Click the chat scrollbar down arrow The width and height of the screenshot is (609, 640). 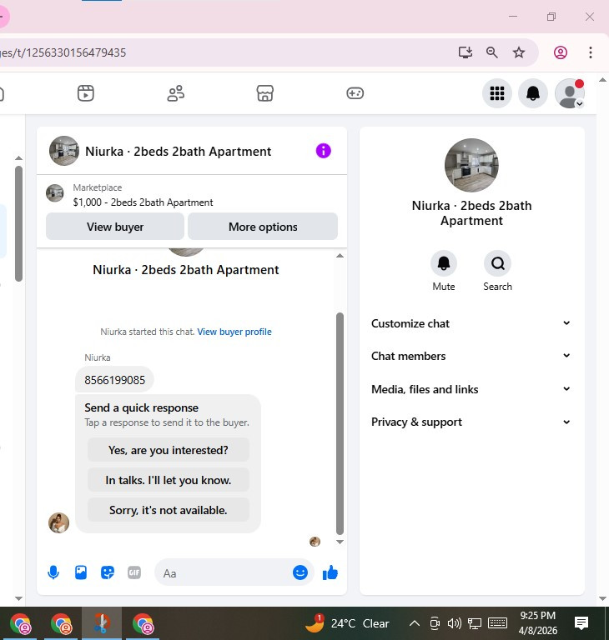point(340,542)
